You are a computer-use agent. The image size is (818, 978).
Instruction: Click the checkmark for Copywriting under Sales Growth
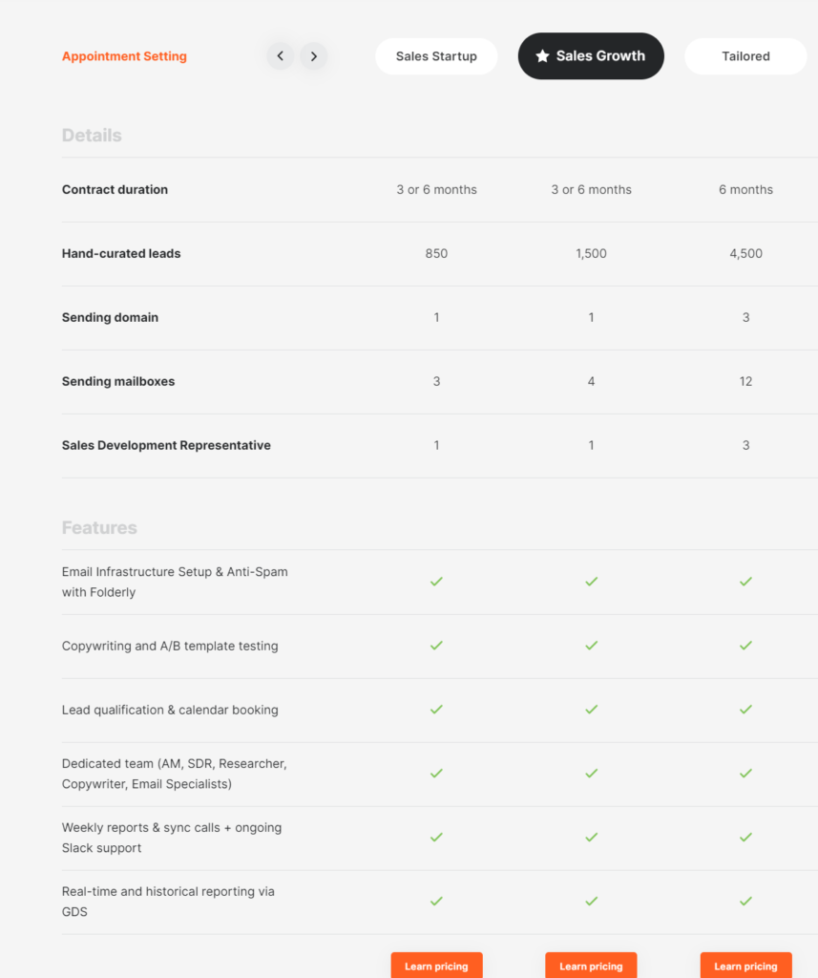[x=591, y=646]
